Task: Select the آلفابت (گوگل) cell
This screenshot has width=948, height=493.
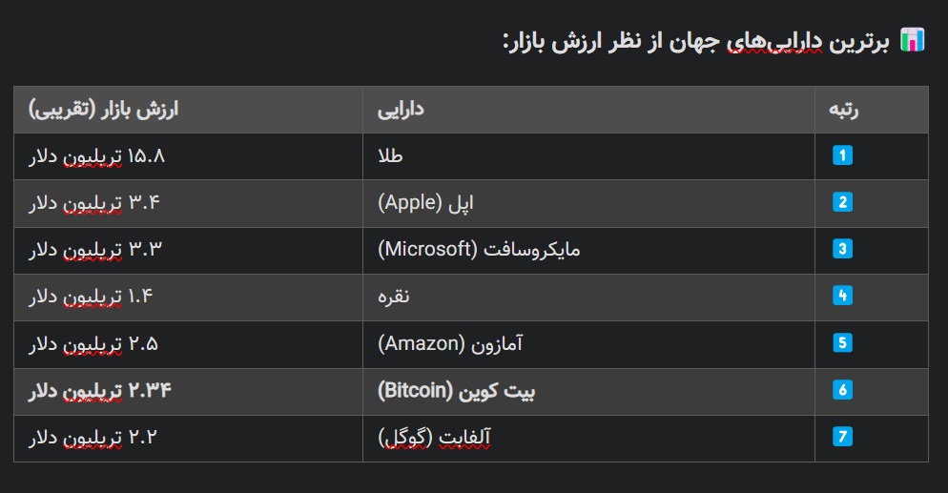Action: tap(588, 438)
